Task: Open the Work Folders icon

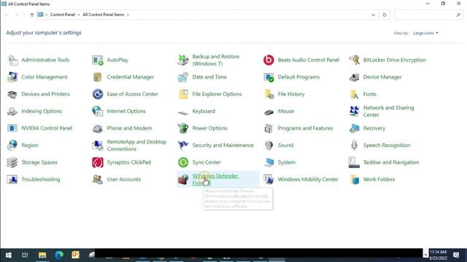Action: (354, 180)
